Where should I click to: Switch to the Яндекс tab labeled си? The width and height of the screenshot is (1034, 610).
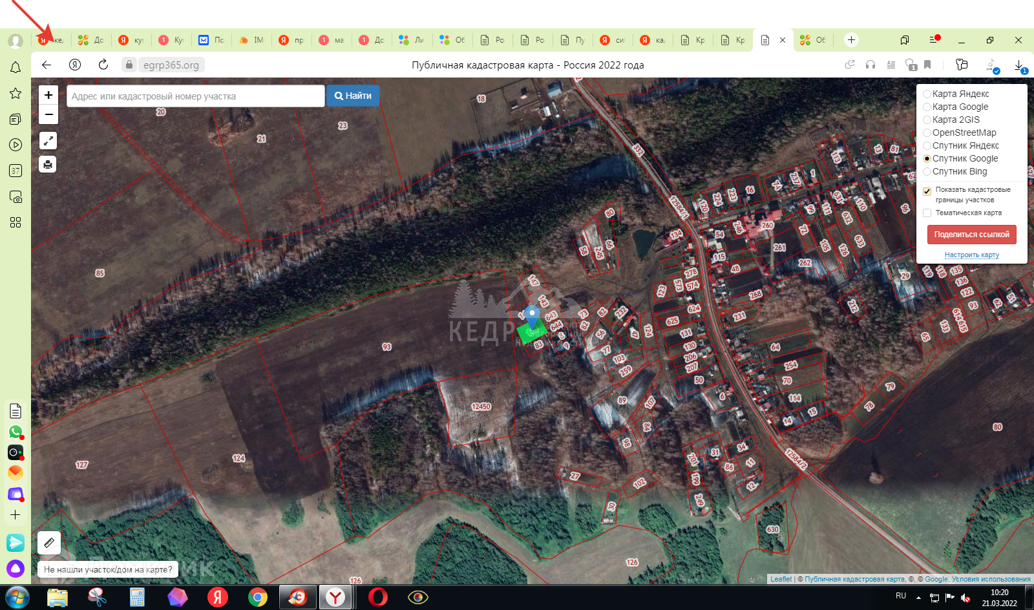click(611, 40)
